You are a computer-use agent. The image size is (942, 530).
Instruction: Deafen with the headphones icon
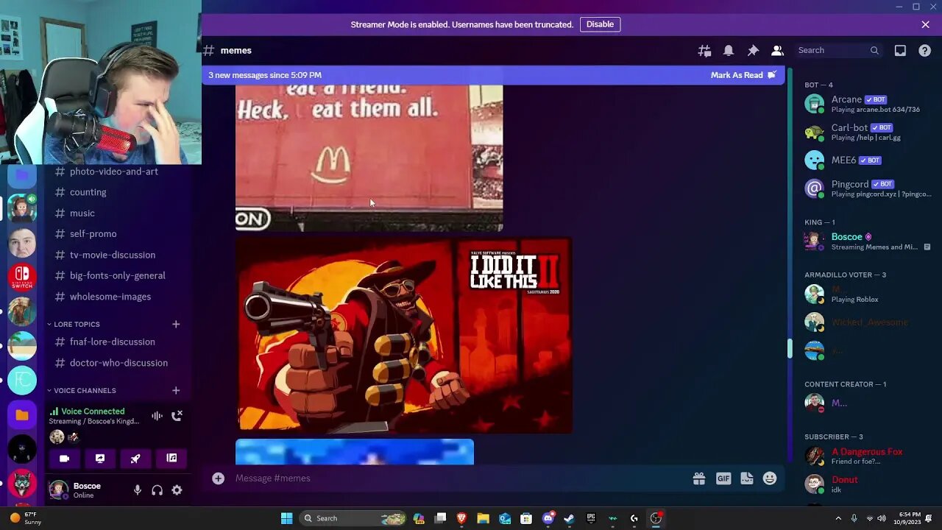pyautogui.click(x=157, y=490)
